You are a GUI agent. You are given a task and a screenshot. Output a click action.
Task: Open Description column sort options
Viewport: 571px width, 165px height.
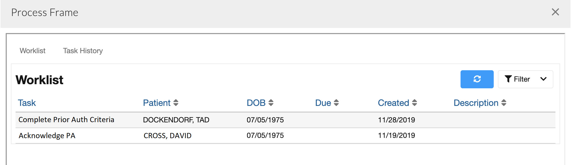tap(503, 103)
